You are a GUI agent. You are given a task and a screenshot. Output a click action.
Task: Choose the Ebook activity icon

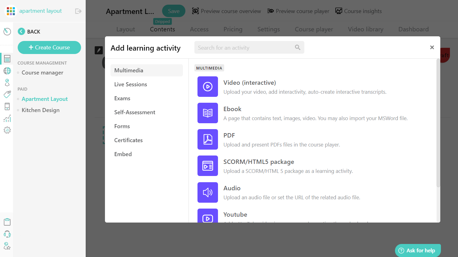click(x=208, y=113)
